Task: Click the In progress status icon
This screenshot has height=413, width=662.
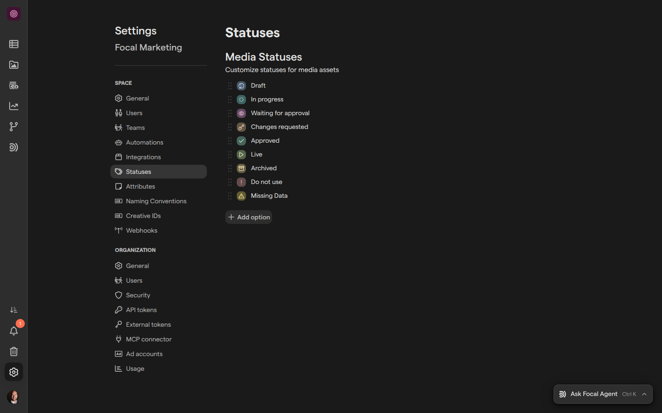Action: point(241,100)
